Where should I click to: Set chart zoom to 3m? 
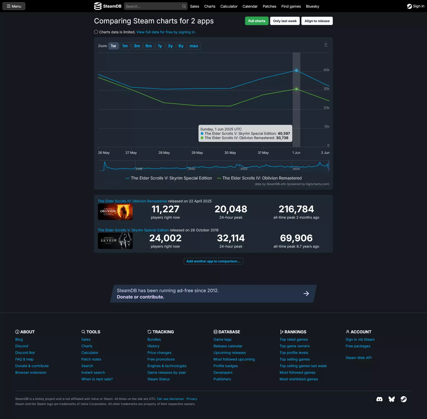coord(137,46)
